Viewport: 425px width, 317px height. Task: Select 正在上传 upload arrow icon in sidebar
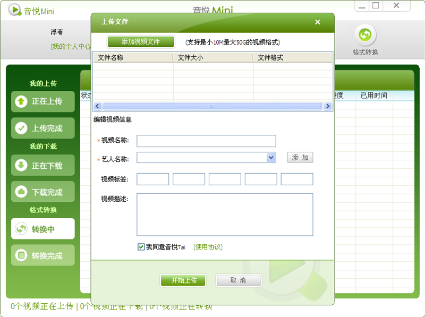click(21, 101)
